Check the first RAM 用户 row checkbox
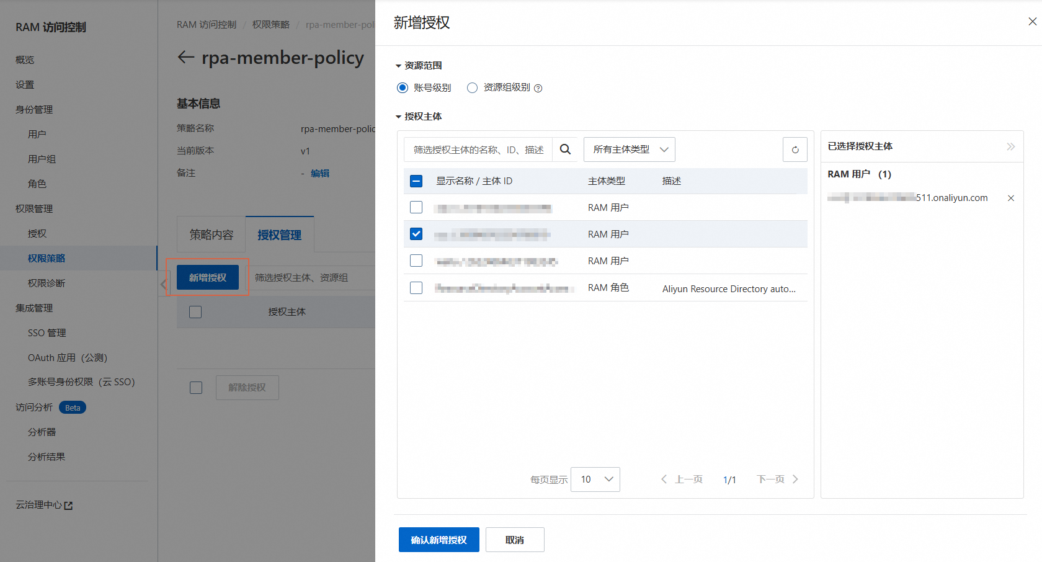 coord(416,207)
